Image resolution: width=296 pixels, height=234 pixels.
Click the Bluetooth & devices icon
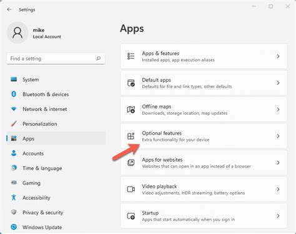[14, 94]
